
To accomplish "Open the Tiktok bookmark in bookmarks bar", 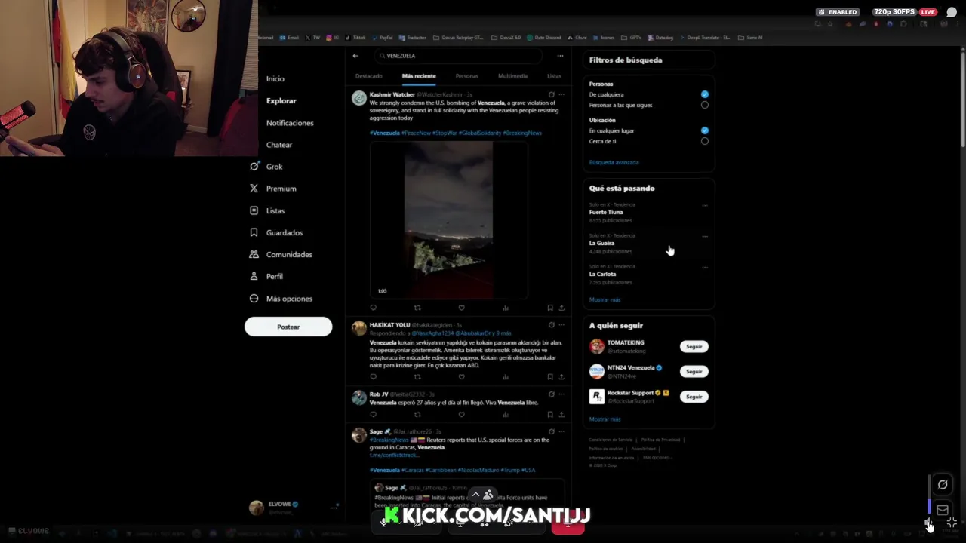I will tap(356, 38).
